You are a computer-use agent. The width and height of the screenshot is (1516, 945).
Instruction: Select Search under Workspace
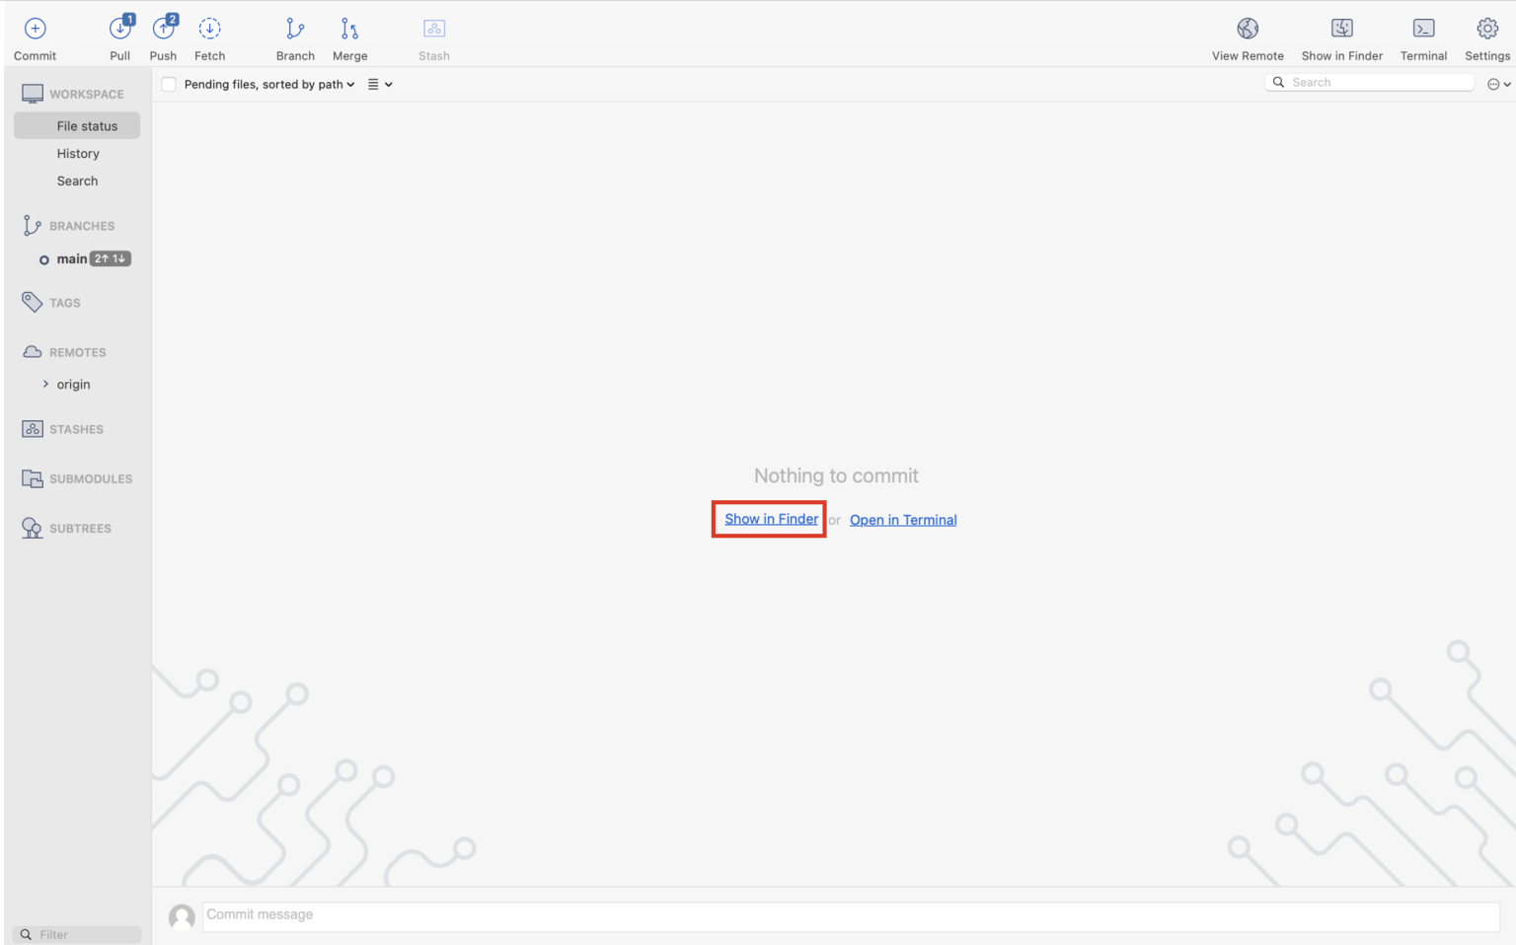77,182
